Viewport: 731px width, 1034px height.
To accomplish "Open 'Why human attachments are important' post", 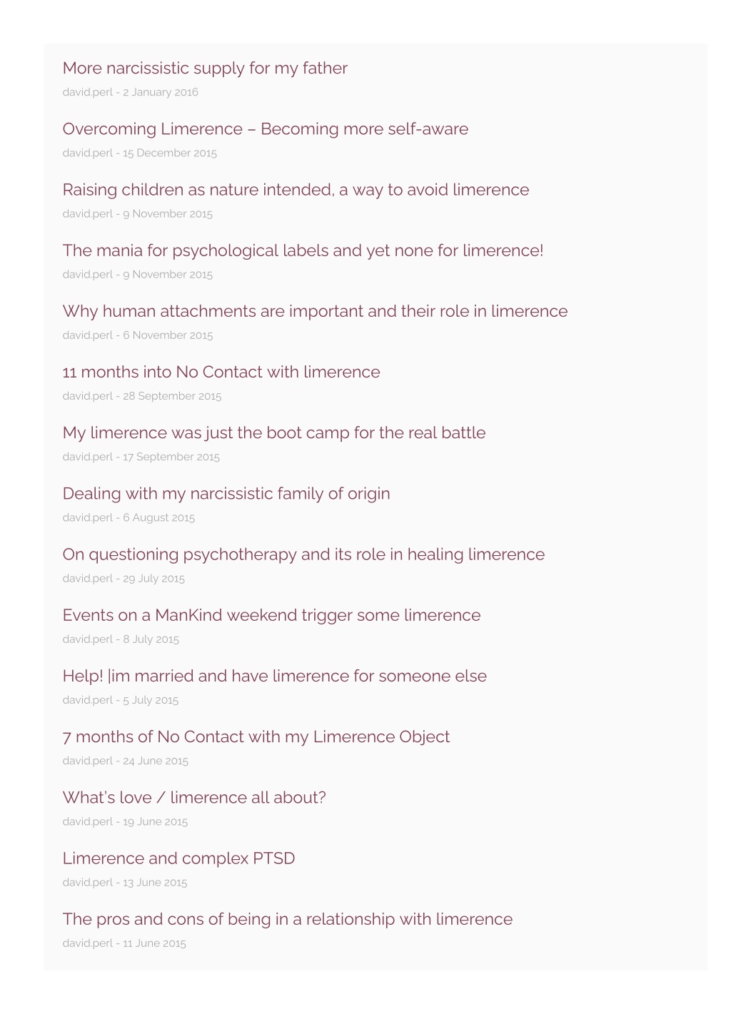I will (315, 311).
